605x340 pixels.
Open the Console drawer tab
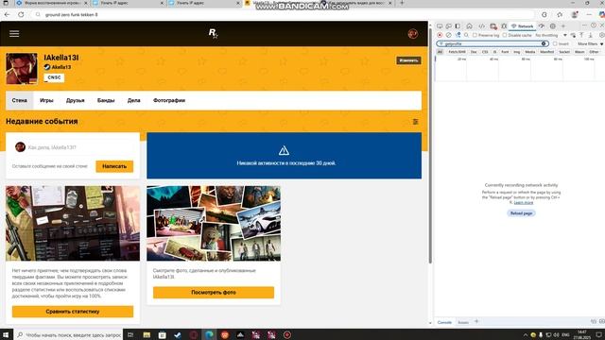click(x=444, y=322)
